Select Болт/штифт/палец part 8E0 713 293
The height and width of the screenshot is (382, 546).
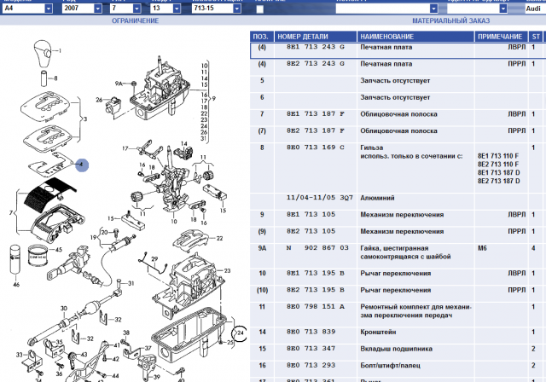coord(311,365)
